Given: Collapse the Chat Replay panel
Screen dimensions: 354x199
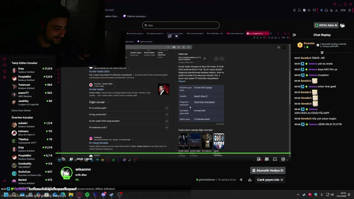Looking at the screenshot, I should click(x=294, y=35).
